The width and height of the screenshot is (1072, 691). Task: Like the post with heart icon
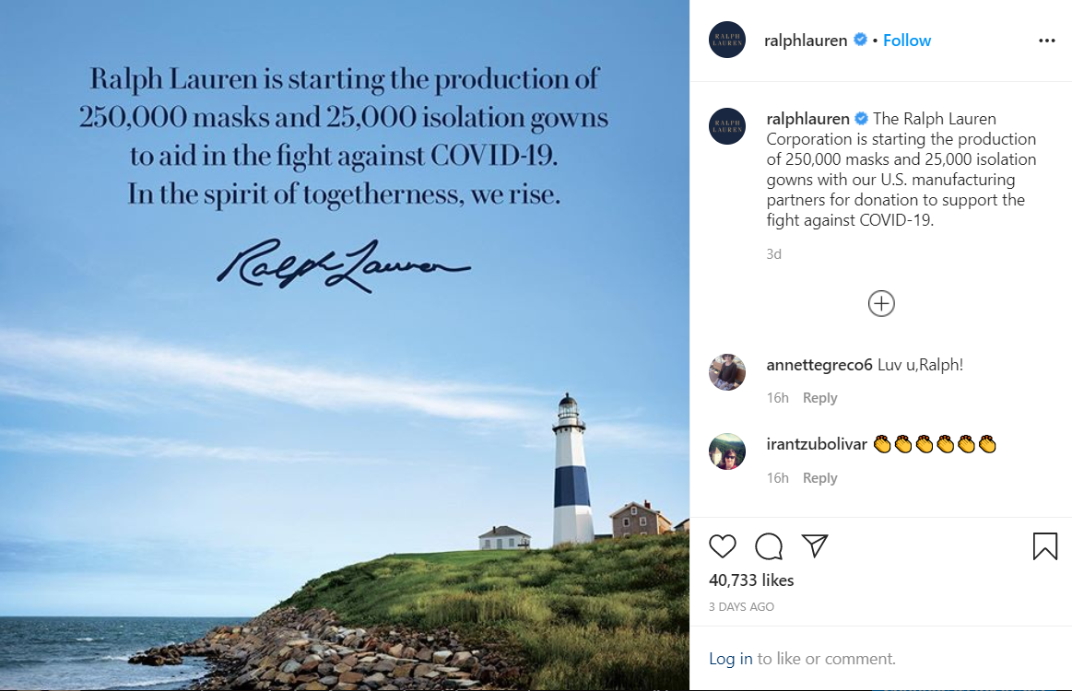click(x=723, y=546)
